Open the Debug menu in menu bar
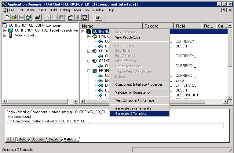 pos(65,10)
